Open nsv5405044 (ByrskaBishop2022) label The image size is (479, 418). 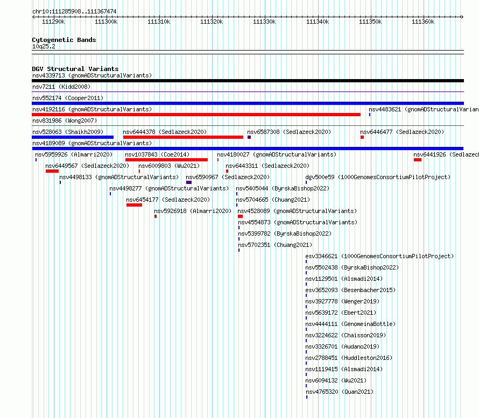tap(283, 188)
